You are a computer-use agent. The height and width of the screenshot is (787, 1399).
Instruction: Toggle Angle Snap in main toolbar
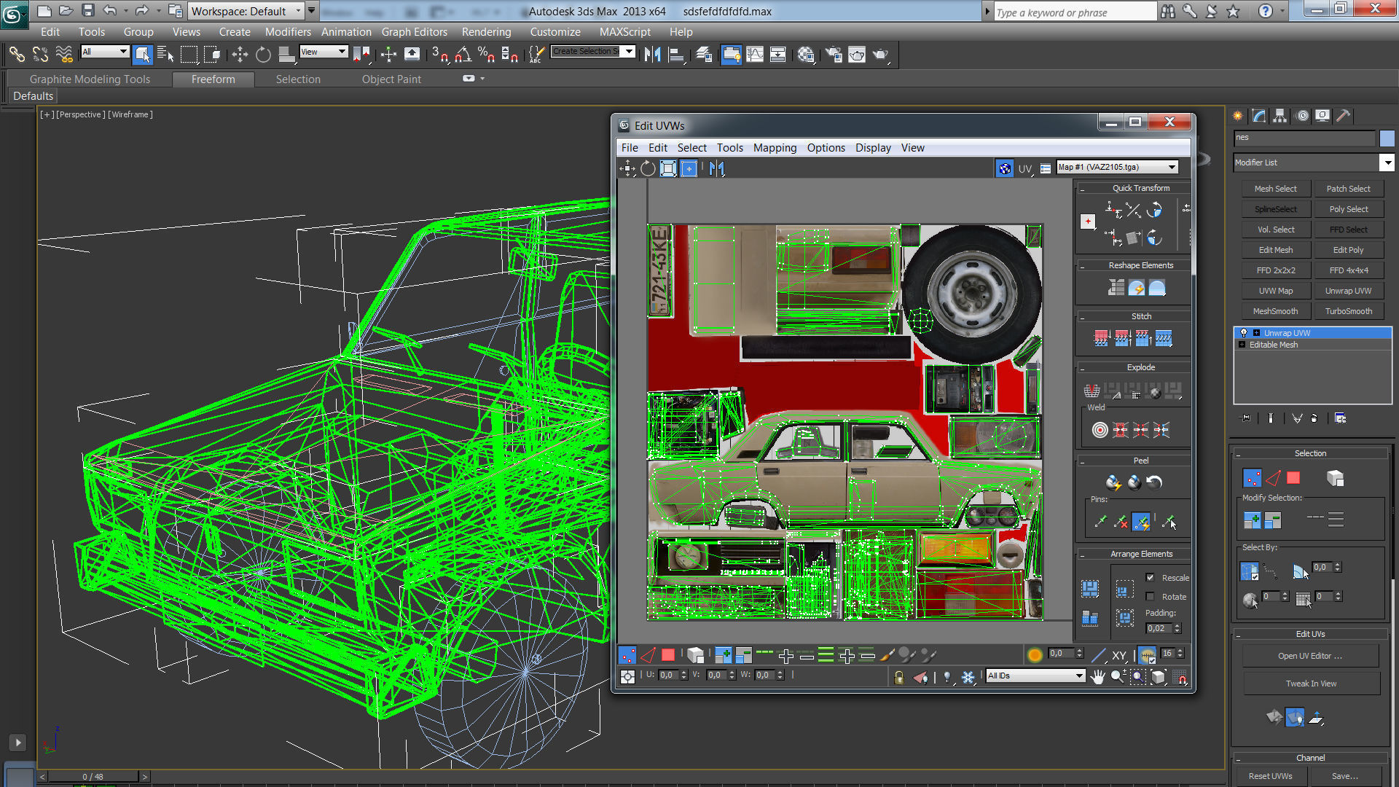pos(463,55)
